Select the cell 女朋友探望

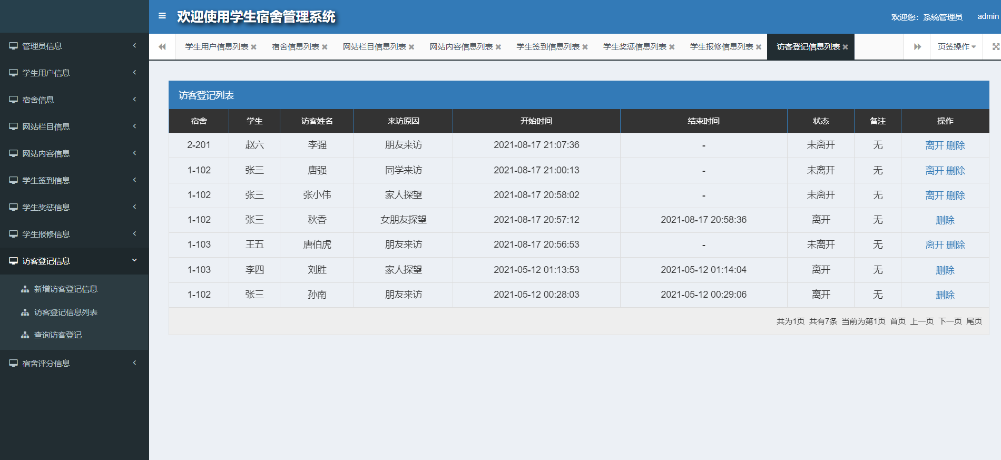coord(403,220)
